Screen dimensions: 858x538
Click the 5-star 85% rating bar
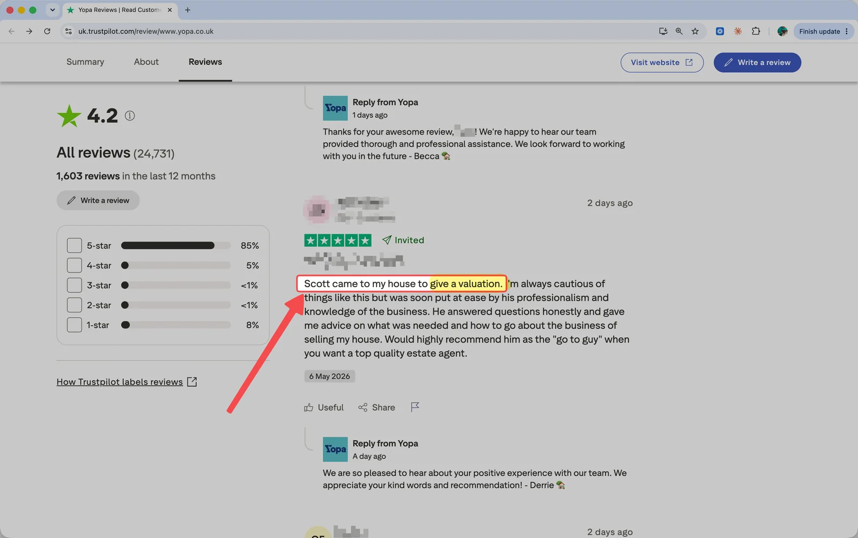click(176, 245)
